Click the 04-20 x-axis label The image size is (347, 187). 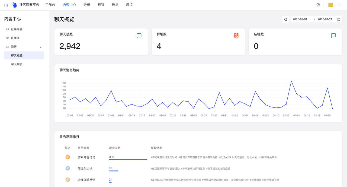[x=327, y=115]
